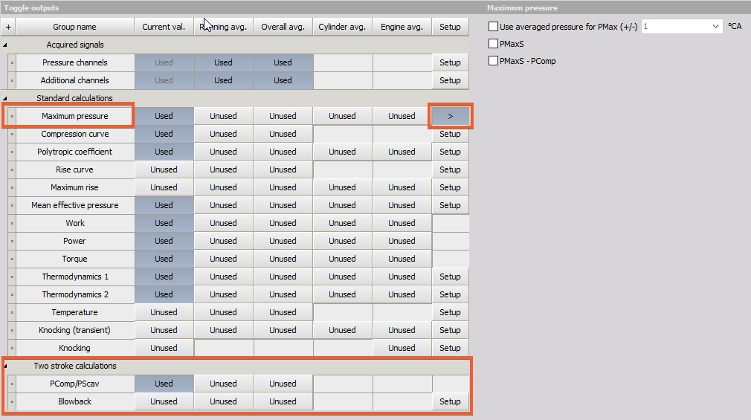Open Pressure channels Setup

tap(450, 62)
